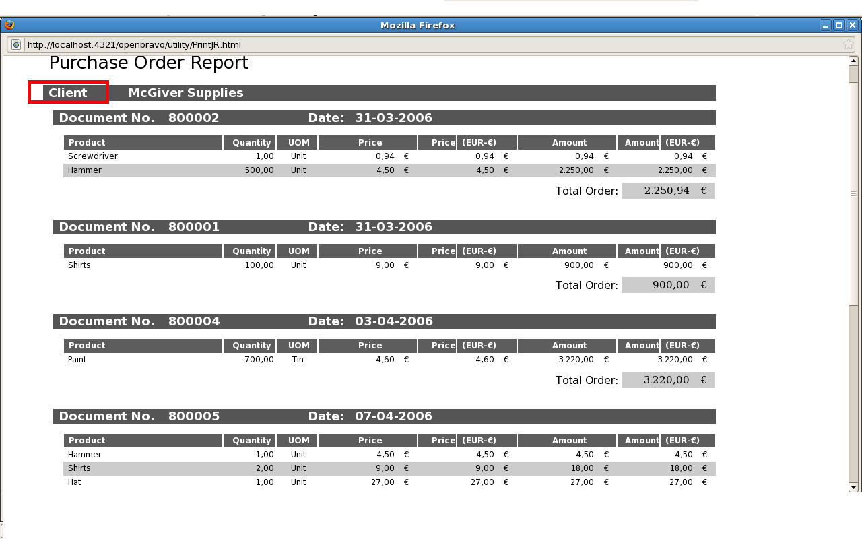The image size is (862, 539).
Task: Click document number 800004
Action: pyautogui.click(x=194, y=321)
